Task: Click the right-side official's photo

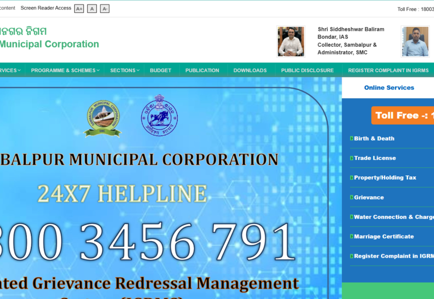Action: pos(415,41)
